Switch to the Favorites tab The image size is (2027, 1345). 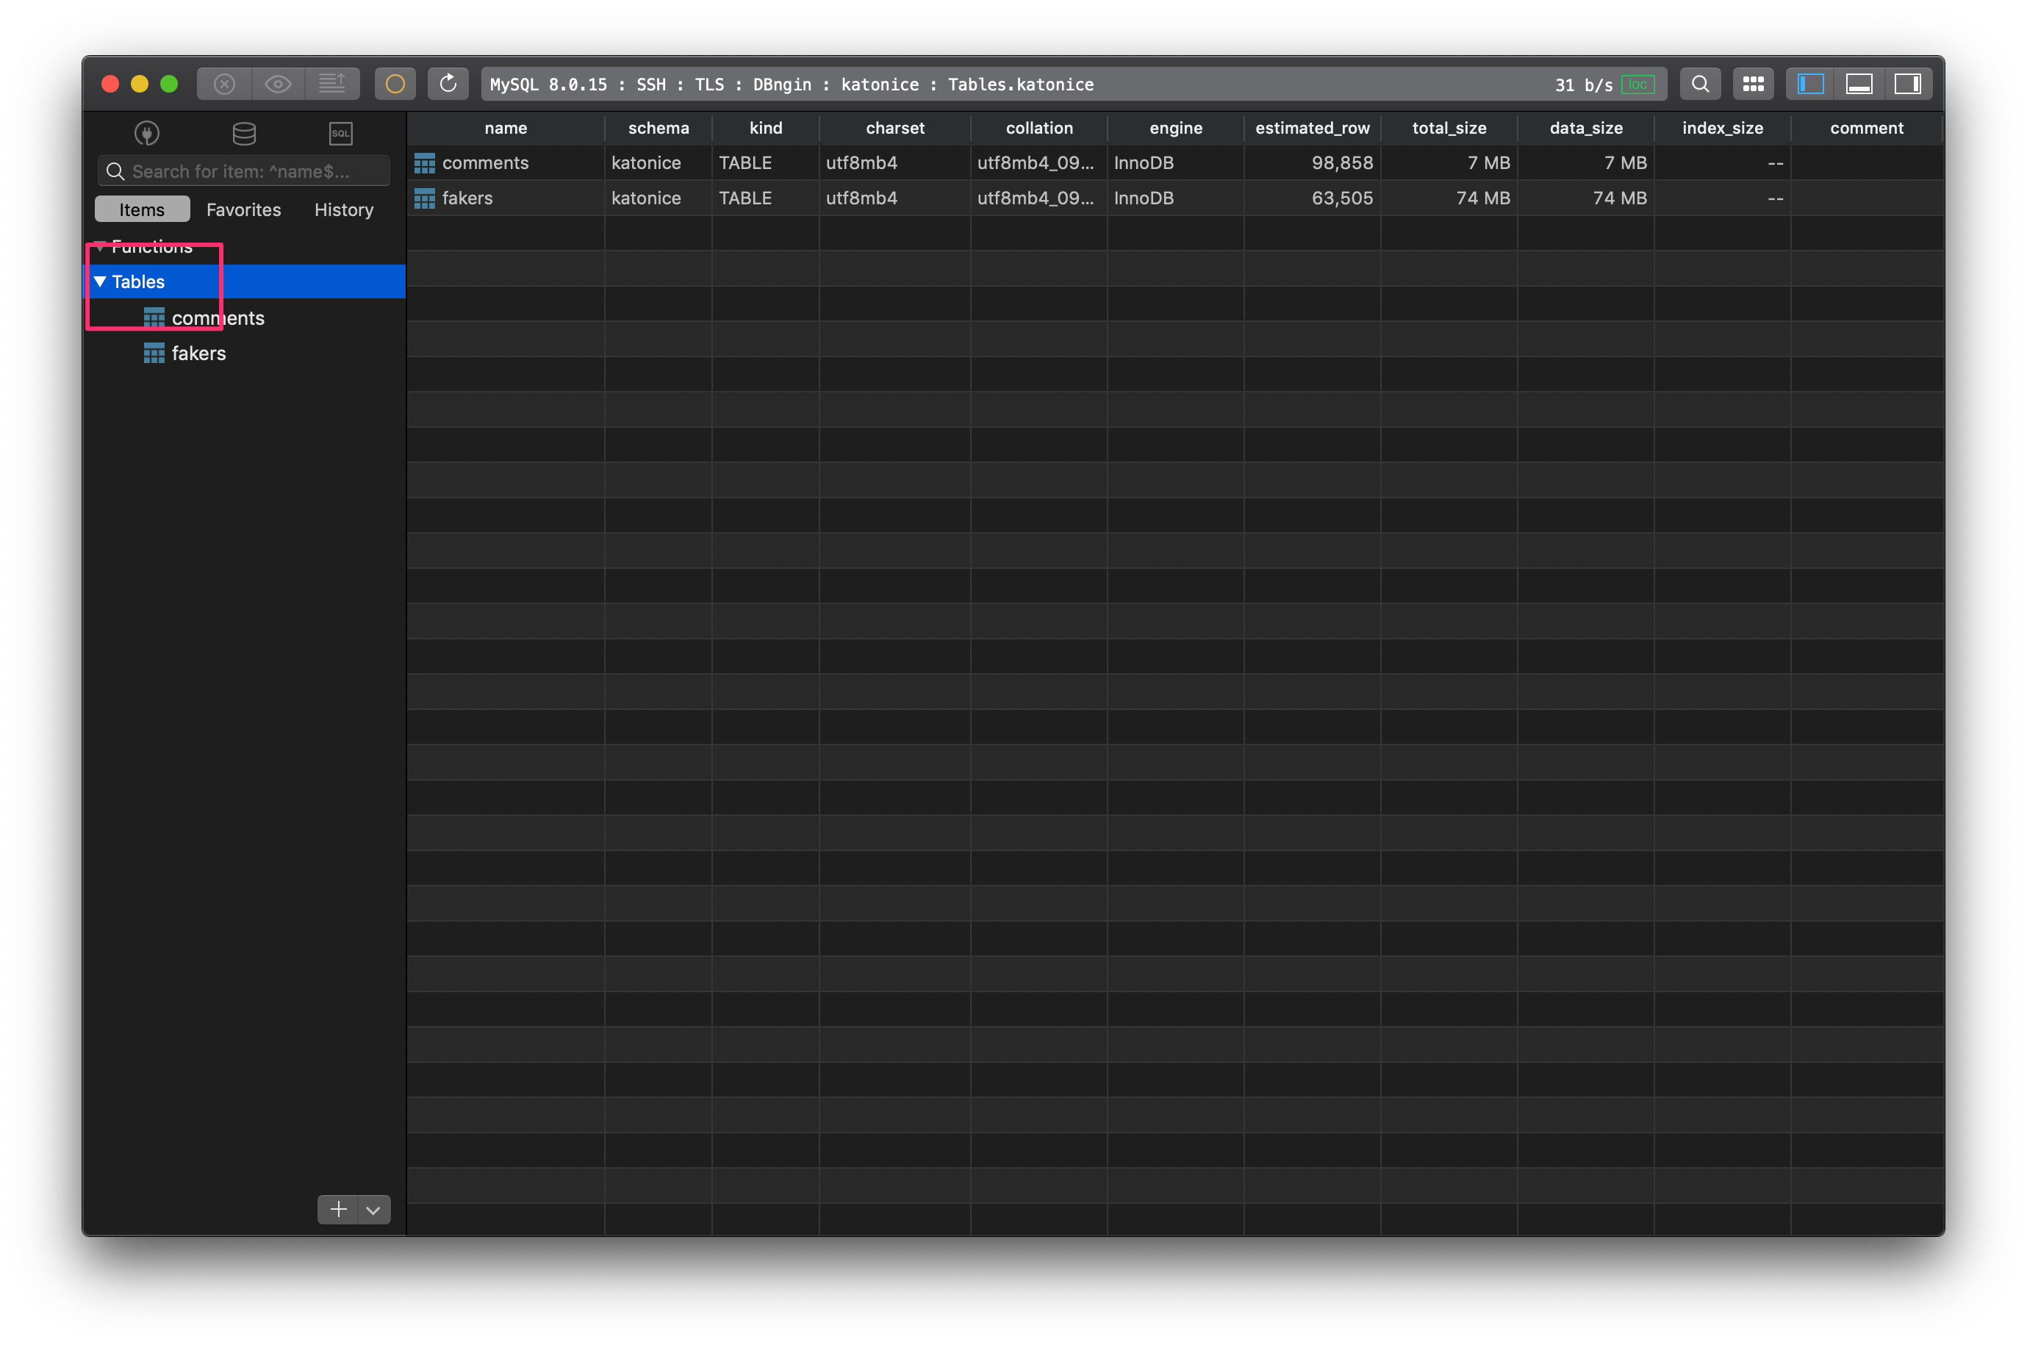point(243,209)
